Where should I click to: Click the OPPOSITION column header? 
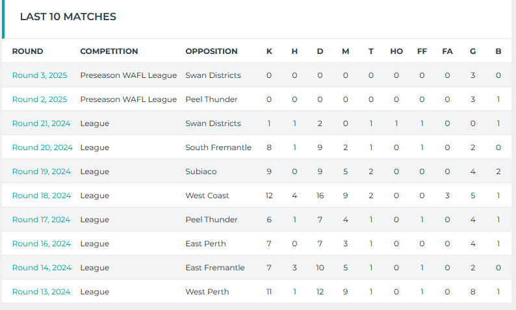(211, 51)
